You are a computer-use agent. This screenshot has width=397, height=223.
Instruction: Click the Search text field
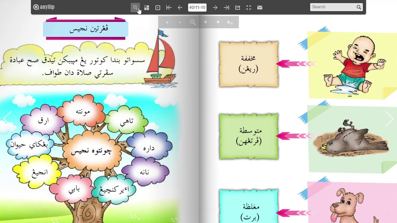[x=333, y=7]
